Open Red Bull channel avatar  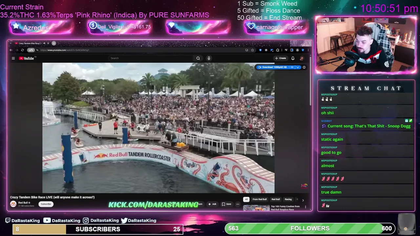(13, 204)
